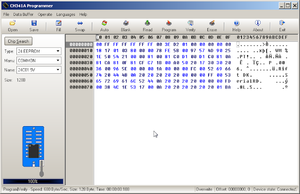Click the Fill buffer toolbar icon
This screenshot has height=194, width=300.
(58, 26)
